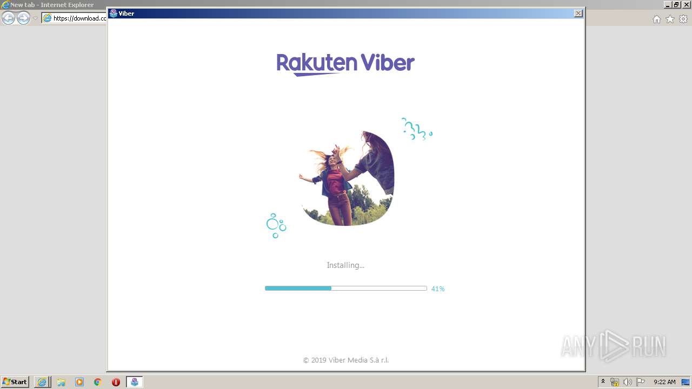This screenshot has width=692, height=389.
Task: Click show desktop icon in tray
Action: click(x=686, y=382)
